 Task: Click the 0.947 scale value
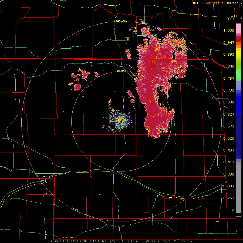[229, 42]
